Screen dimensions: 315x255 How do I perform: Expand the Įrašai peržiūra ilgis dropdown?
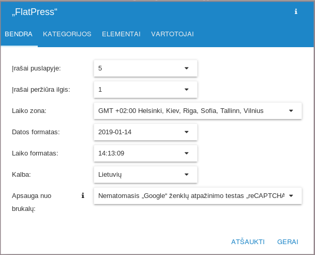(x=145, y=89)
